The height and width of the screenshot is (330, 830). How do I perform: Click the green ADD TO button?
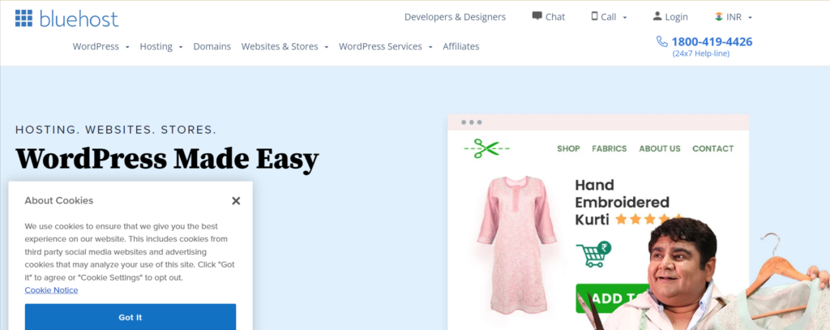click(611, 298)
